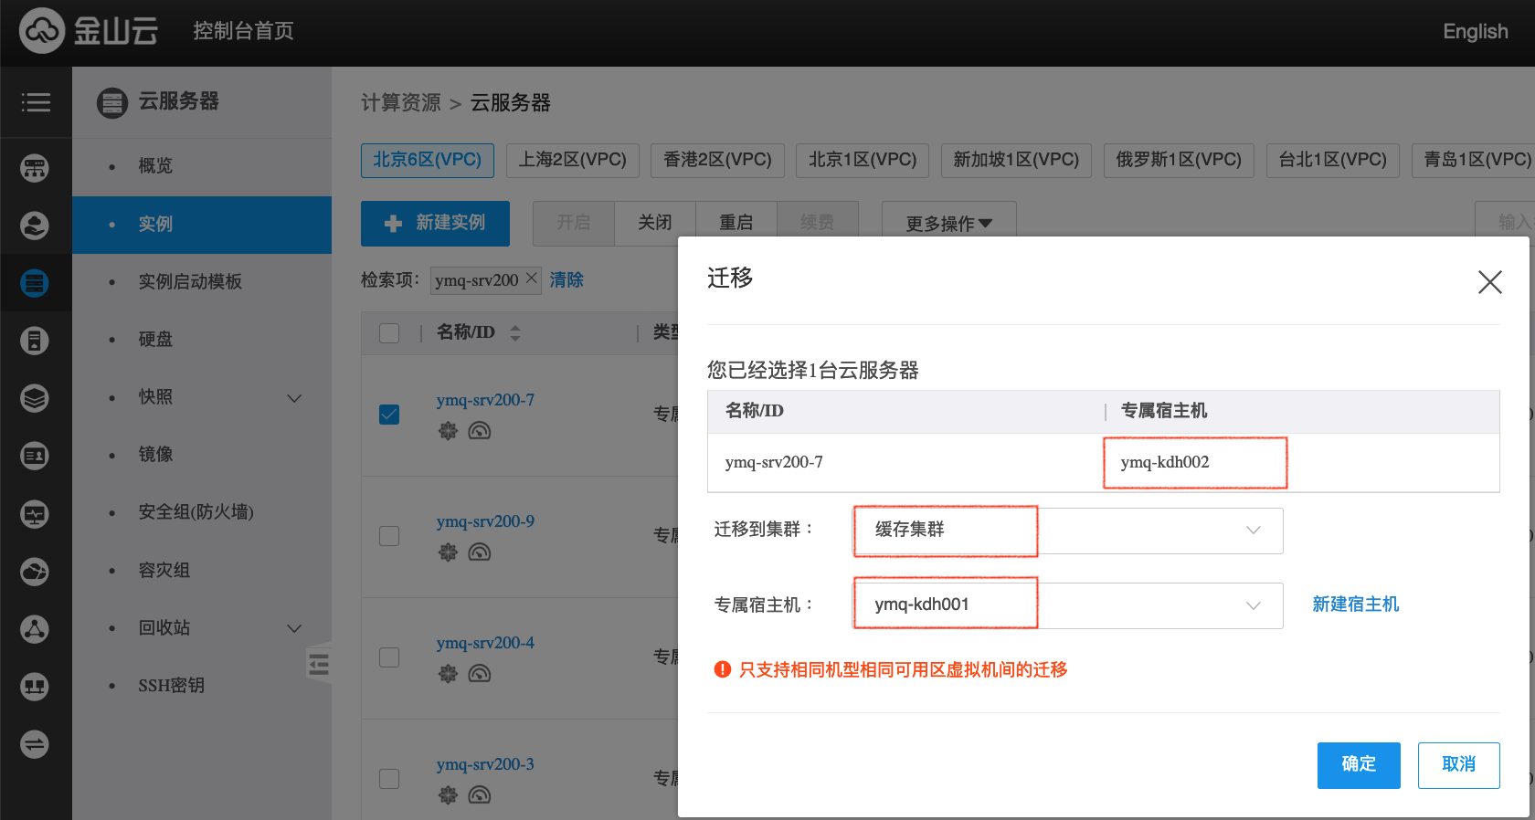This screenshot has height=820, width=1535.
Task: Open the 迁移到集群 cluster dropdown
Action: [1067, 531]
